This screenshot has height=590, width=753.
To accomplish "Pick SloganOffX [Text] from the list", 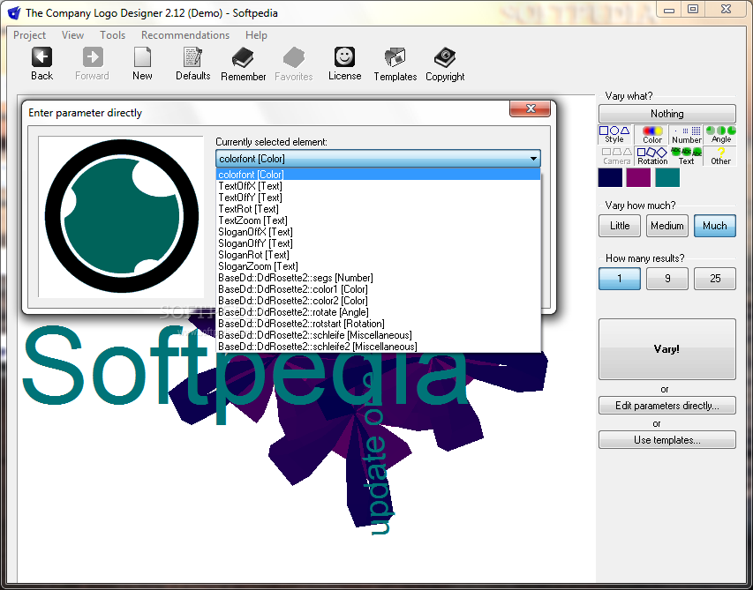I will click(379, 232).
